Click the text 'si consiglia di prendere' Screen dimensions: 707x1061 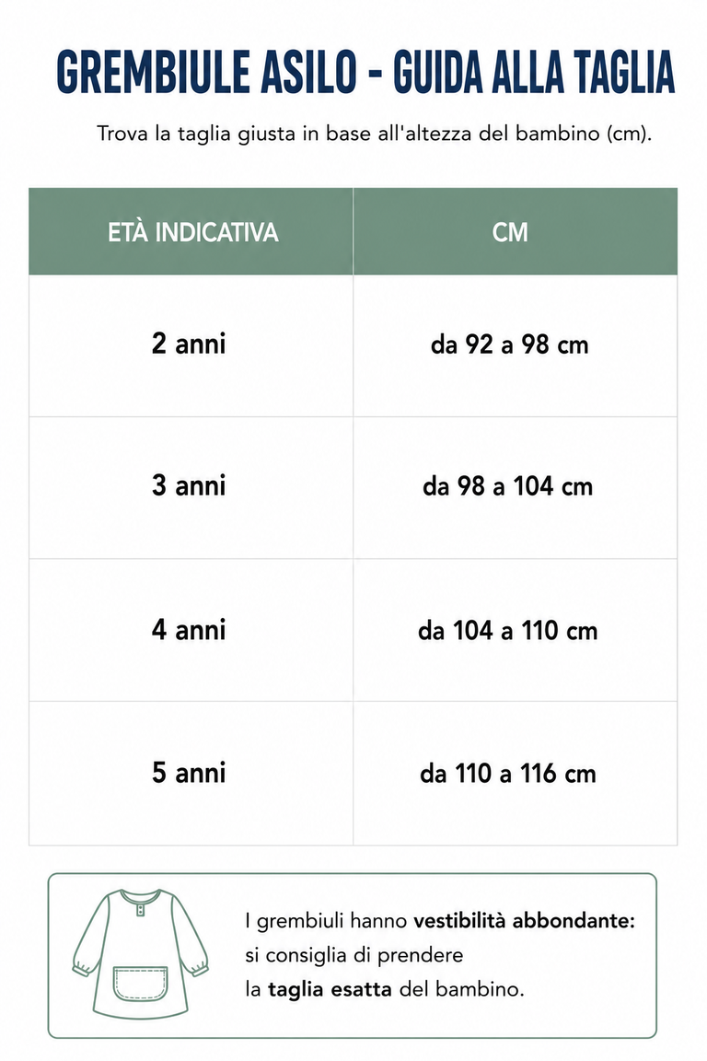pyautogui.click(x=353, y=955)
